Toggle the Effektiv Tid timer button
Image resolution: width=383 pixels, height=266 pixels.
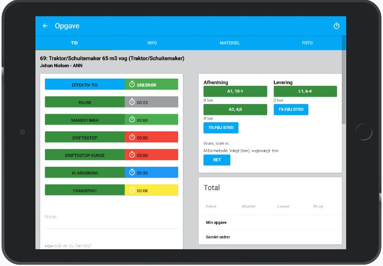coord(85,85)
